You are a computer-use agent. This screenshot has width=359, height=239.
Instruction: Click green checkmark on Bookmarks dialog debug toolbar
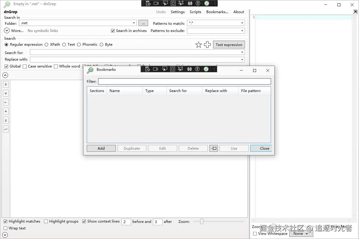click(x=206, y=69)
